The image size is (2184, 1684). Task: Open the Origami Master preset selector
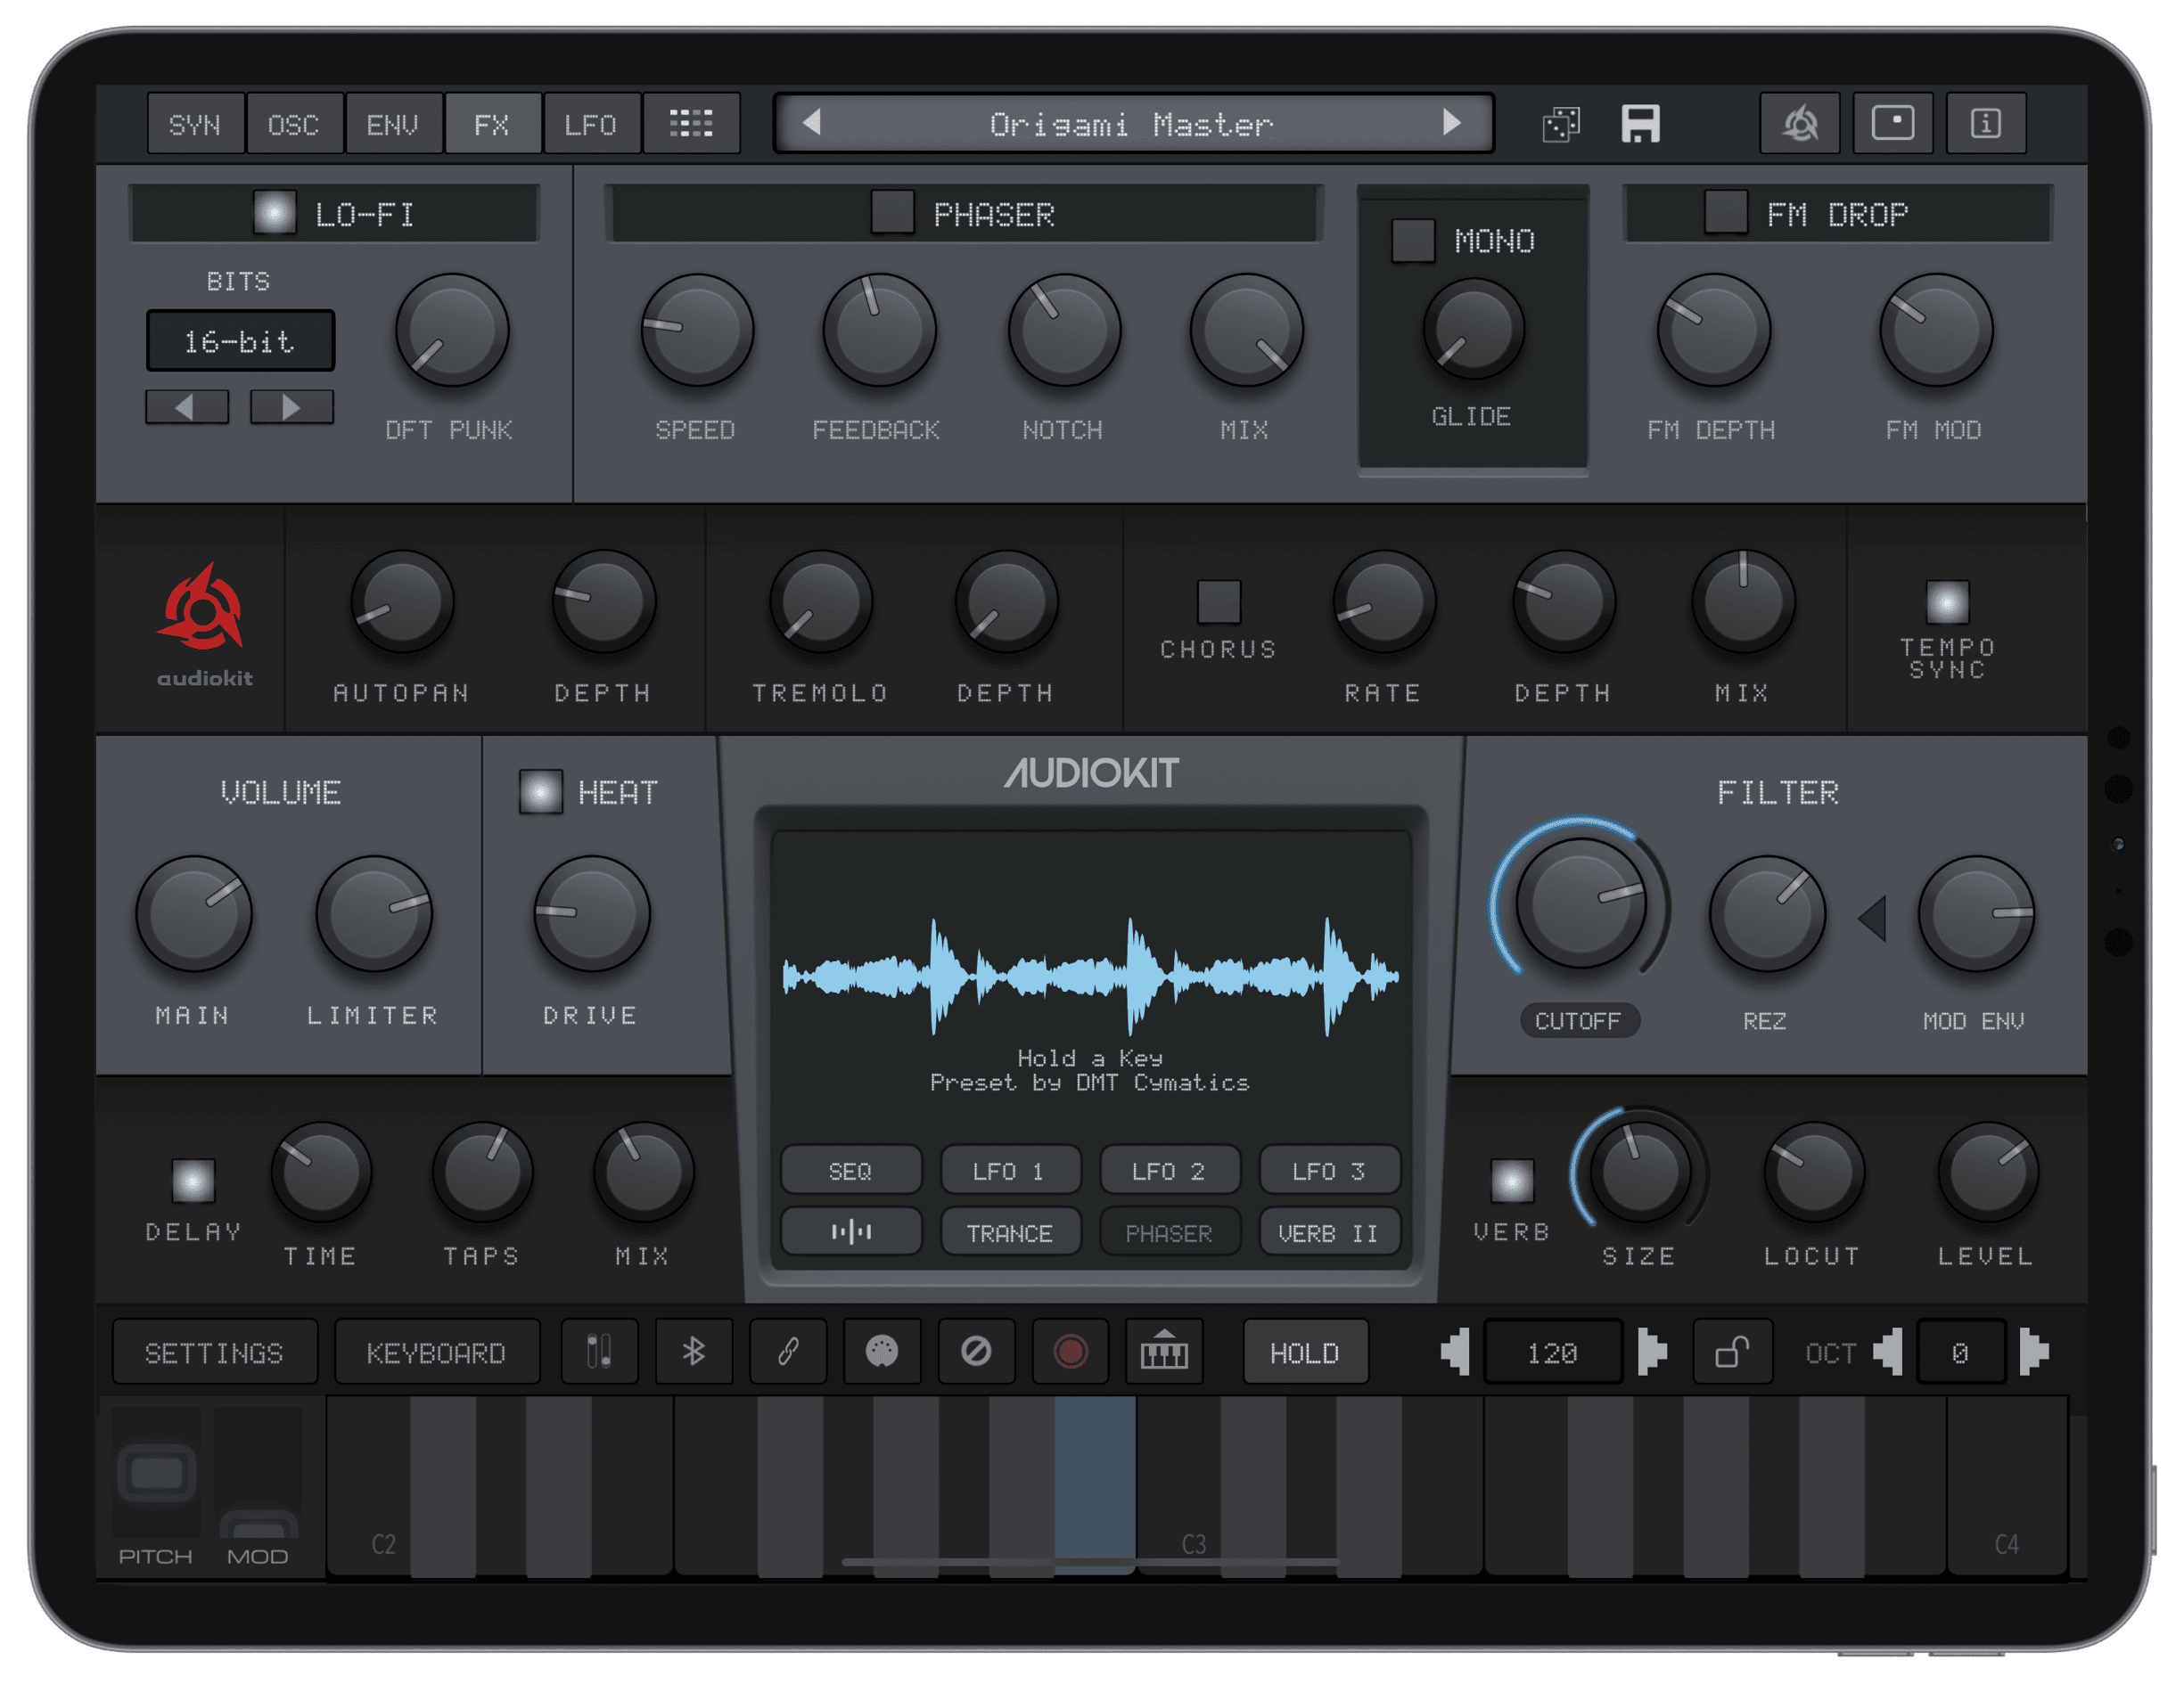pos(1132,124)
